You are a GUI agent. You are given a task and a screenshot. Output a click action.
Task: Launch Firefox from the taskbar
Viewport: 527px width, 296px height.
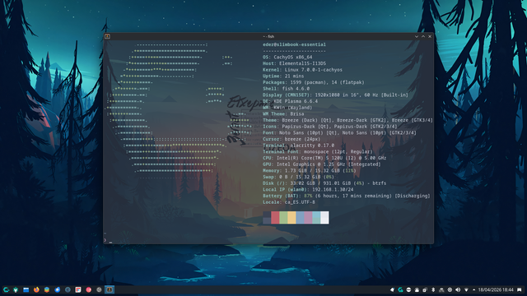[x=36, y=289]
